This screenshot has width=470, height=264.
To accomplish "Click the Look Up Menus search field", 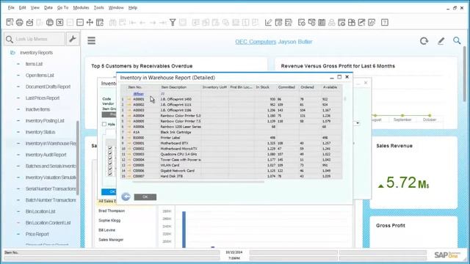I will (x=35, y=39).
